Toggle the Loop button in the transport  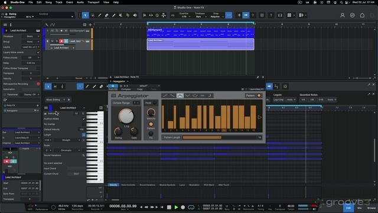coord(191,207)
